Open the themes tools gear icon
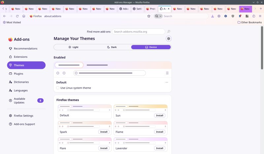Image resolution: width=264 pixels, height=154 pixels. coord(169,39)
